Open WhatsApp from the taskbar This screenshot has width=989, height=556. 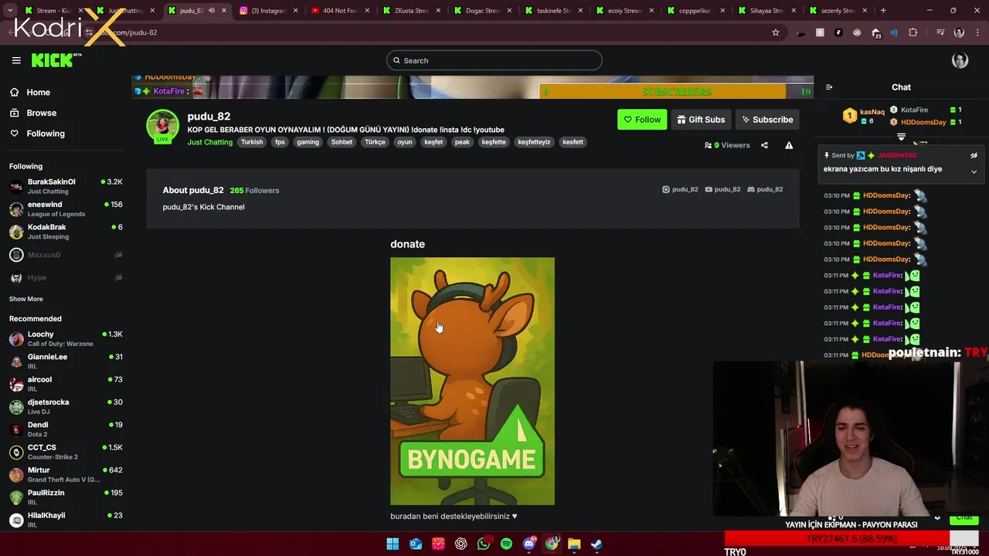point(484,544)
